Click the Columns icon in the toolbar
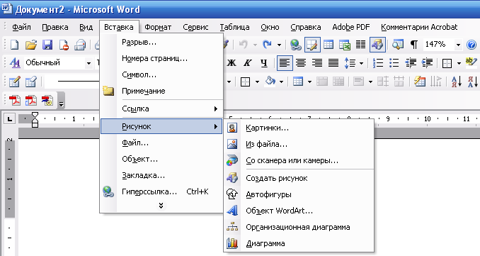The image size is (480, 256). click(360, 45)
